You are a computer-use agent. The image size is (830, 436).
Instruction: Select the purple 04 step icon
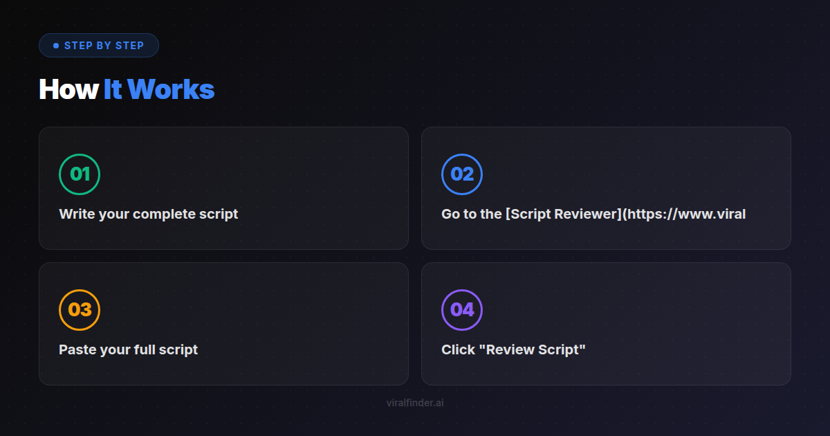pyautogui.click(x=461, y=310)
